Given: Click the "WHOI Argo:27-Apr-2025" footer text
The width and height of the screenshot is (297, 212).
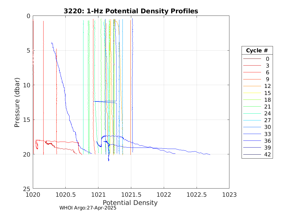Looking at the screenshot, I should coord(88,208).
